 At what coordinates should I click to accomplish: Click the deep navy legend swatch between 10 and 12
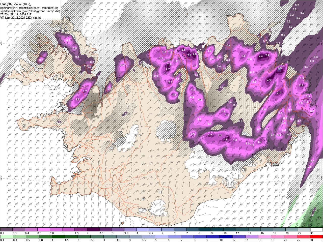click(x=225, y=237)
